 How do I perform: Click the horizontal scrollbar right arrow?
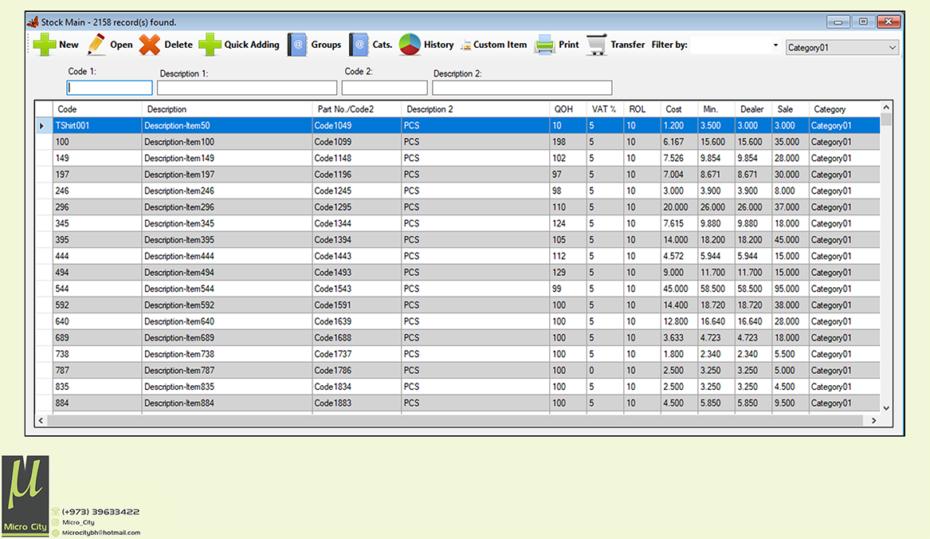point(873,420)
